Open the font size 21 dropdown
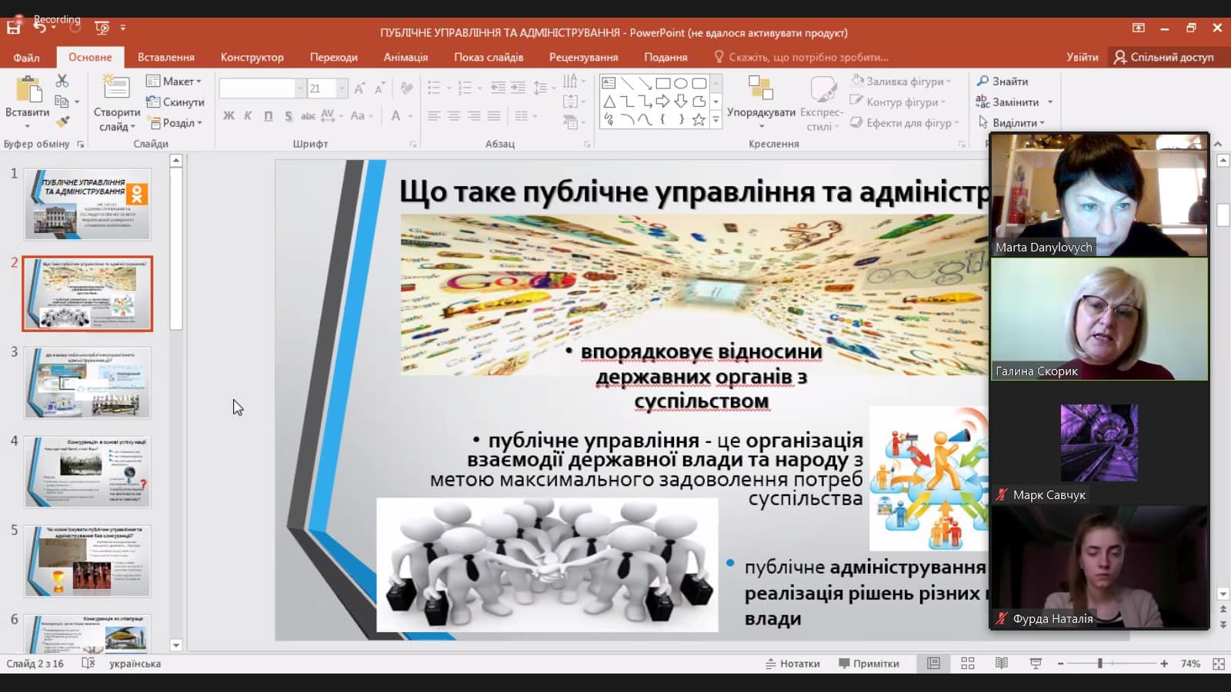 (342, 88)
